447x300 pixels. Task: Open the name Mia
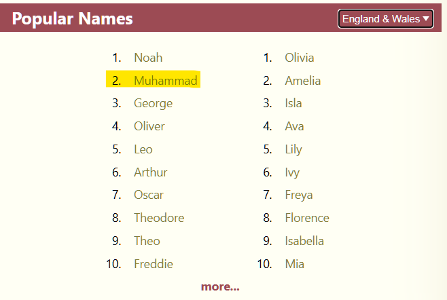[294, 264]
